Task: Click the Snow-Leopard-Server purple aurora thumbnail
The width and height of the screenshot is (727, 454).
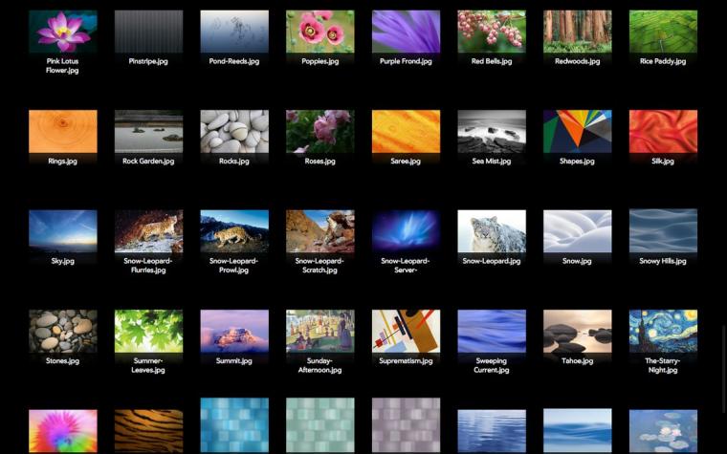Action: pos(406,231)
